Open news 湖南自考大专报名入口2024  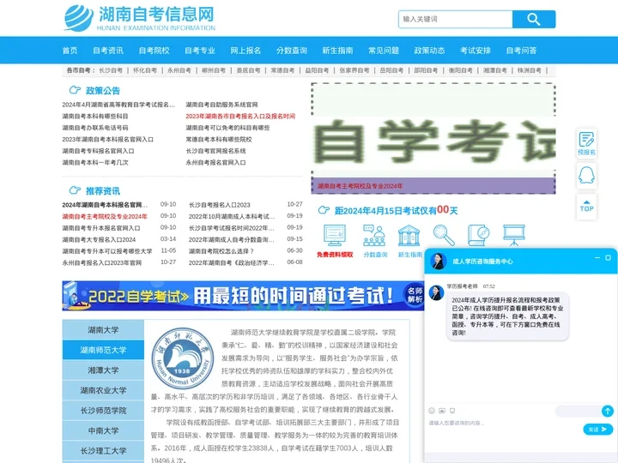pos(99,239)
